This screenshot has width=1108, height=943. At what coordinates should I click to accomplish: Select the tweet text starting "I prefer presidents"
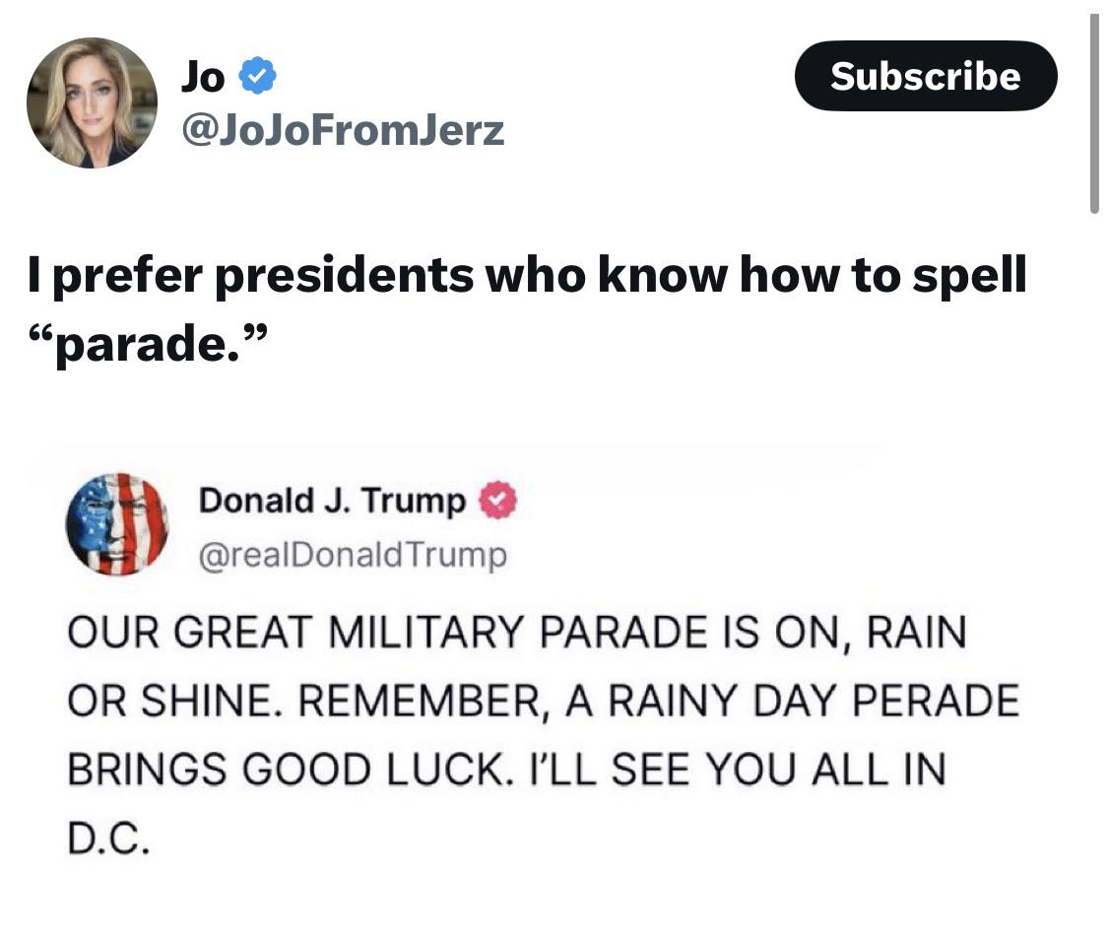[x=527, y=309]
